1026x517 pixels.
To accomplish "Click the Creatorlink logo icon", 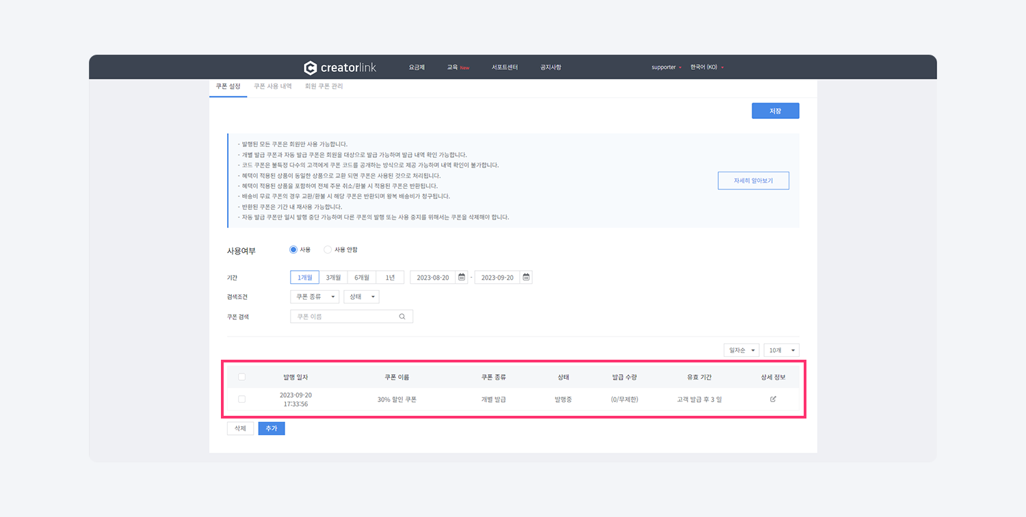I will [x=310, y=68].
